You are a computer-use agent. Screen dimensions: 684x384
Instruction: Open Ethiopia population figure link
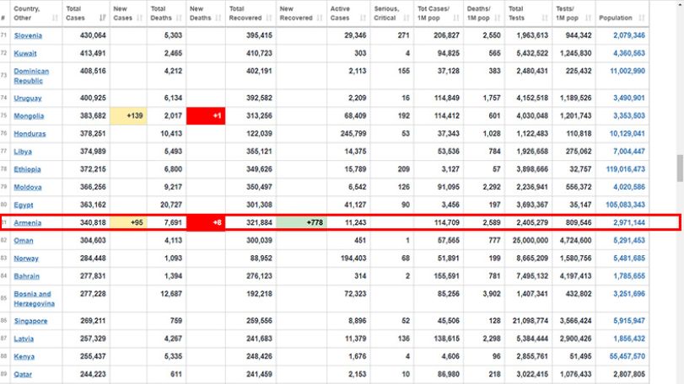pos(626,169)
